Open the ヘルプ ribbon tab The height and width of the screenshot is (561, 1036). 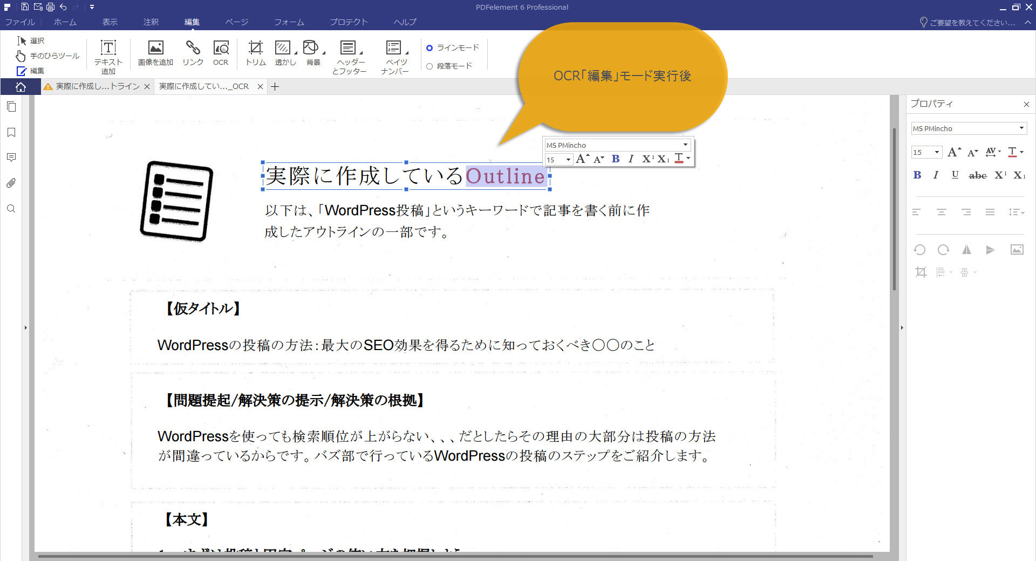405,22
